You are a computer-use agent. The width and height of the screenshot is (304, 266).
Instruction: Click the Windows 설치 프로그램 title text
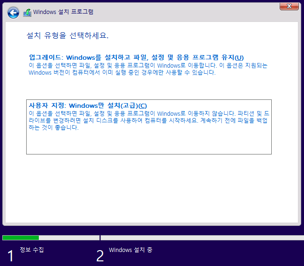(x=63, y=12)
